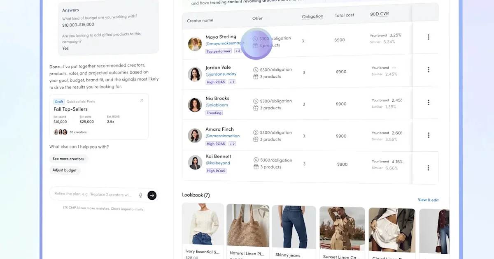This screenshot has width=494, height=259.
Task: Click Amara Finch's profile avatar
Action: coord(195,136)
